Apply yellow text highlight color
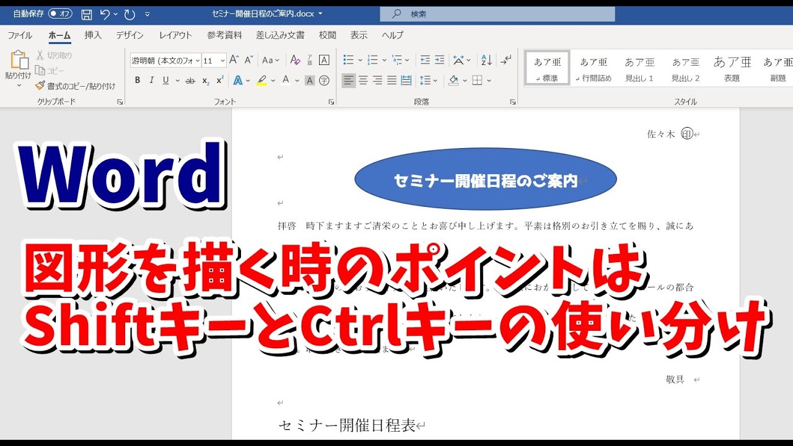This screenshot has width=793, height=446. coord(261,80)
